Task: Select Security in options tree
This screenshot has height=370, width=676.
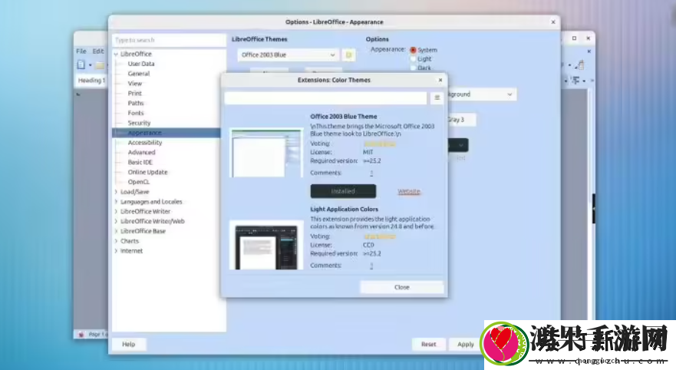Action: (x=139, y=123)
